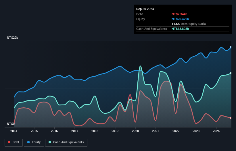Click the 2014 x-axis label
Screen dimensions: 236x151
point(14,131)
